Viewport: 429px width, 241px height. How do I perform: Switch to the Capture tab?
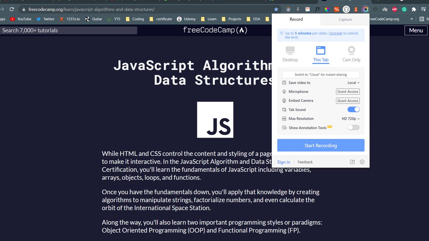click(345, 20)
